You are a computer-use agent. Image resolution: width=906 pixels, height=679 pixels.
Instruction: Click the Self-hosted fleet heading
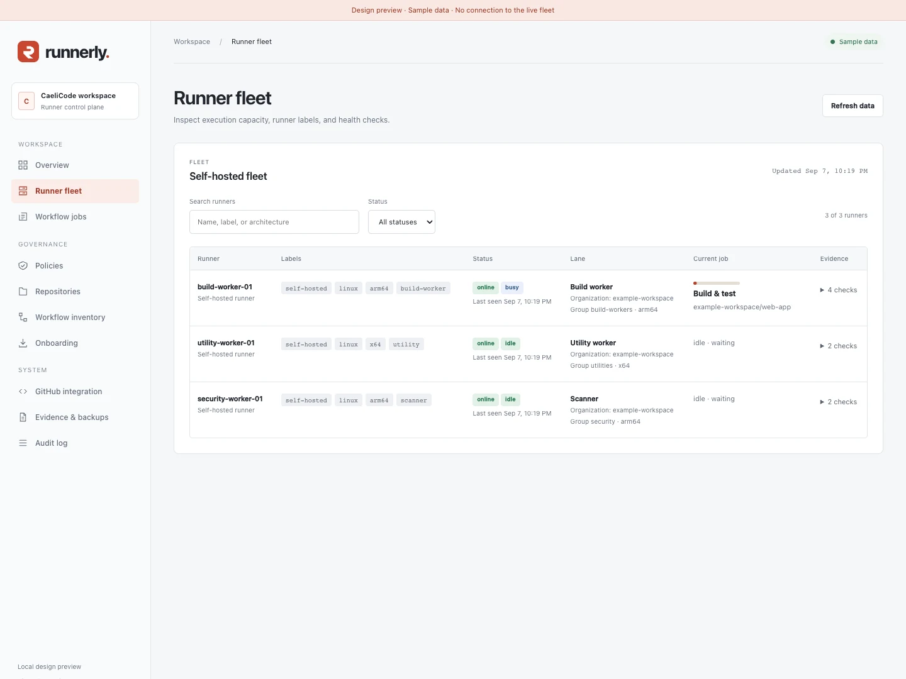[228, 176]
